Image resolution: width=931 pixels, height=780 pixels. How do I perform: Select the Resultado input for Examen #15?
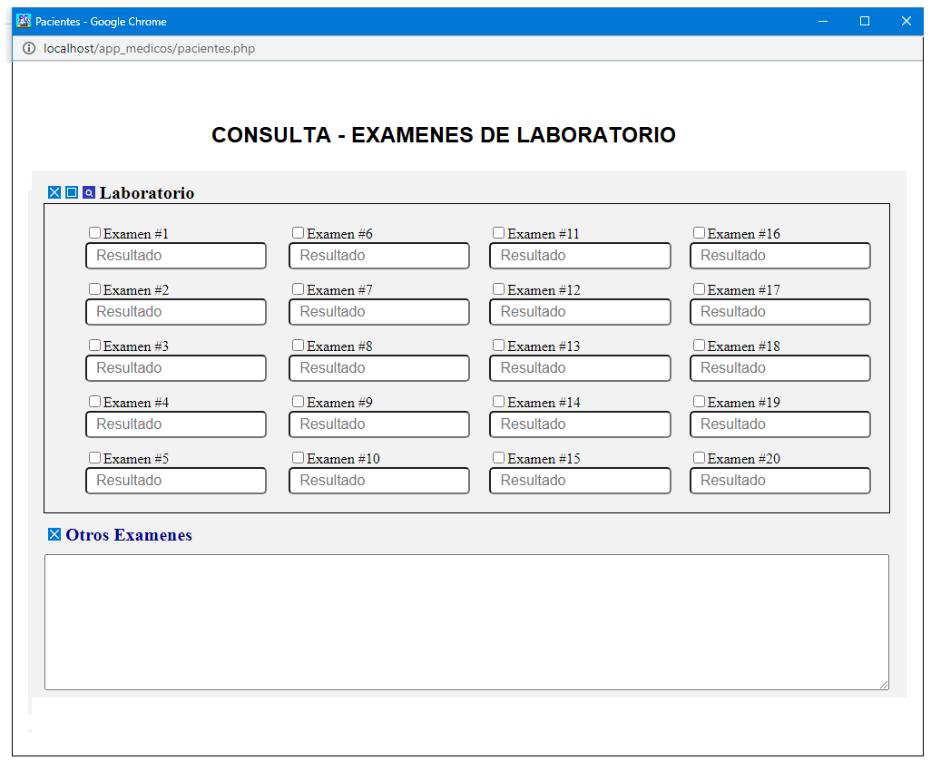click(580, 481)
